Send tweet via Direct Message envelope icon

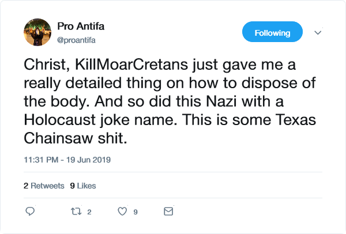(x=168, y=212)
